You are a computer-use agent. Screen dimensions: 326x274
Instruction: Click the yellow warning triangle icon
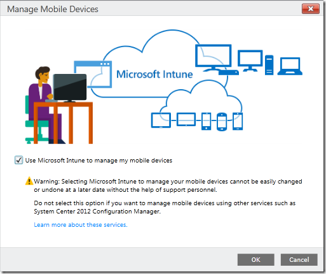coord(29,181)
